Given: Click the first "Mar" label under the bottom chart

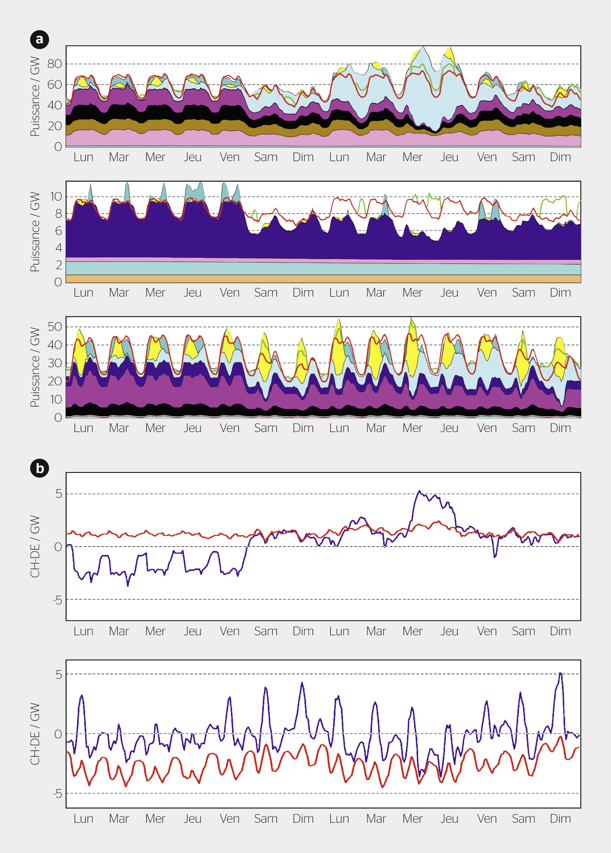Looking at the screenshot, I should 119,819.
